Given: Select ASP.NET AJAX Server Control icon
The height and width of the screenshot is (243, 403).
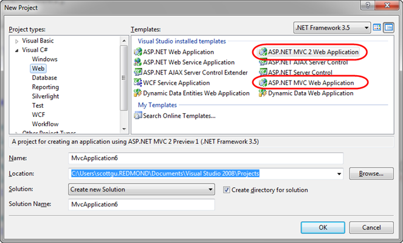Looking at the screenshot, I should (x=263, y=62).
